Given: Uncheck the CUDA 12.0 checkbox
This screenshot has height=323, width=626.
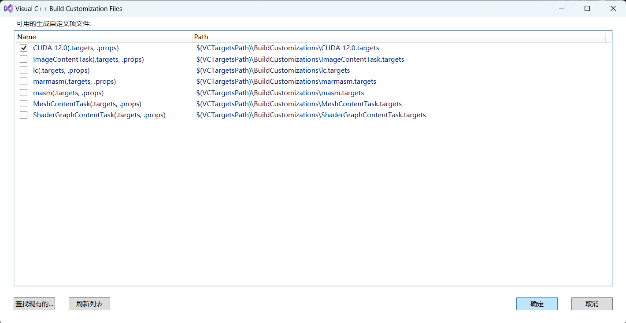Looking at the screenshot, I should tap(24, 48).
